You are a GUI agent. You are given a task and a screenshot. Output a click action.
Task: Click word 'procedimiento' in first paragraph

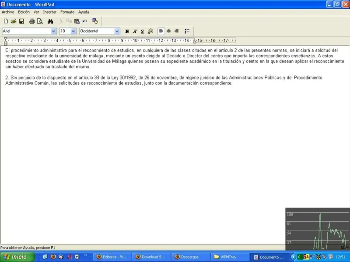(25, 50)
